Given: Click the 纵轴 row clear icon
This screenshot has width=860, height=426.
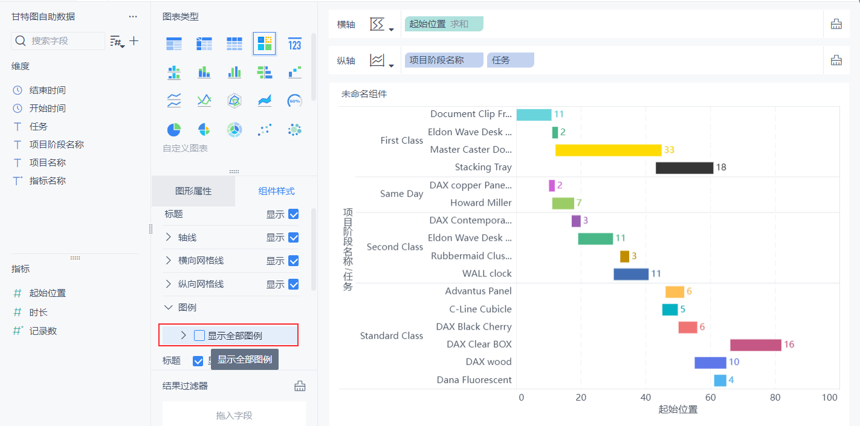Looking at the screenshot, I should (836, 60).
